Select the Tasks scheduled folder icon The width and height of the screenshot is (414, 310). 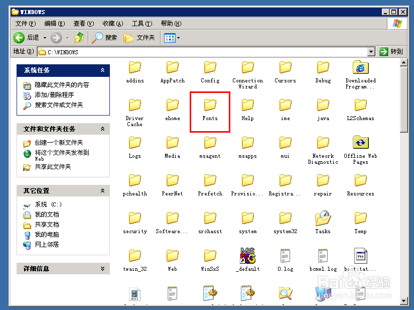click(323, 218)
